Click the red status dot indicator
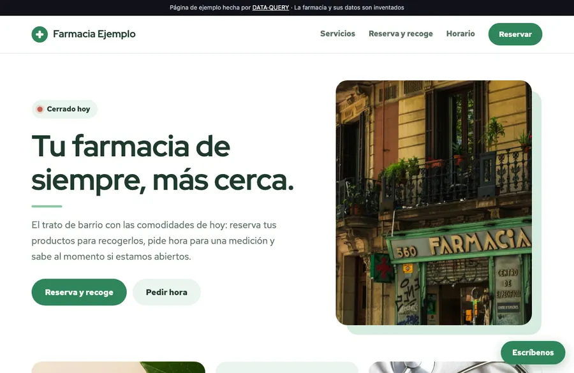Image resolution: width=574 pixels, height=373 pixels. [x=40, y=109]
